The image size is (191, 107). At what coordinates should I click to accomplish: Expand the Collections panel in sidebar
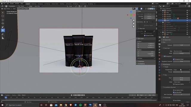coord(141,62)
